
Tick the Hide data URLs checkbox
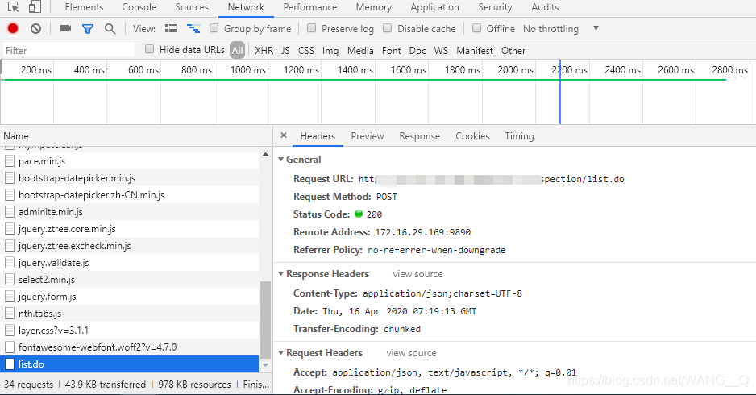tap(150, 49)
